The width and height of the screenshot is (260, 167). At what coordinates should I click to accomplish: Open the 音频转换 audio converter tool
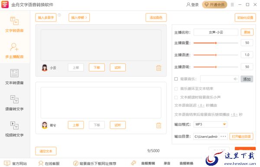point(186,164)
